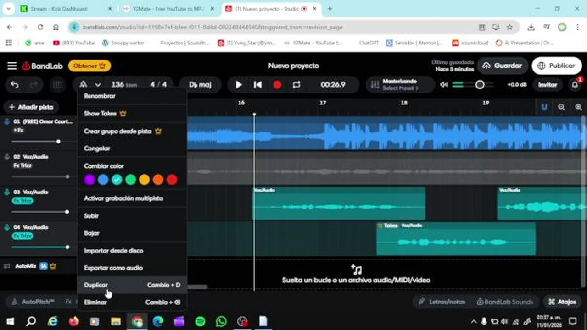This screenshot has height=330, width=587.
Task: Choose Exportar como audio
Action: [x=132, y=268]
